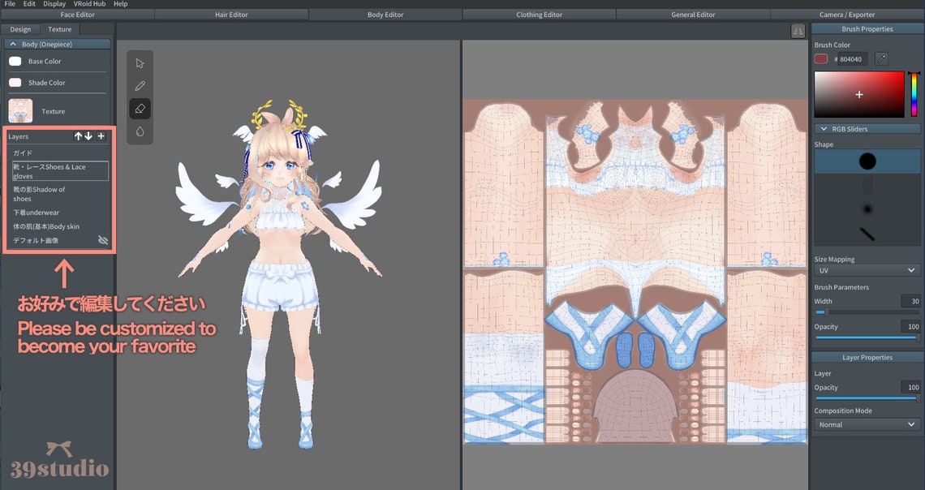Add a new layer with the plus icon
This screenshot has height=490, width=925.
coord(101,136)
